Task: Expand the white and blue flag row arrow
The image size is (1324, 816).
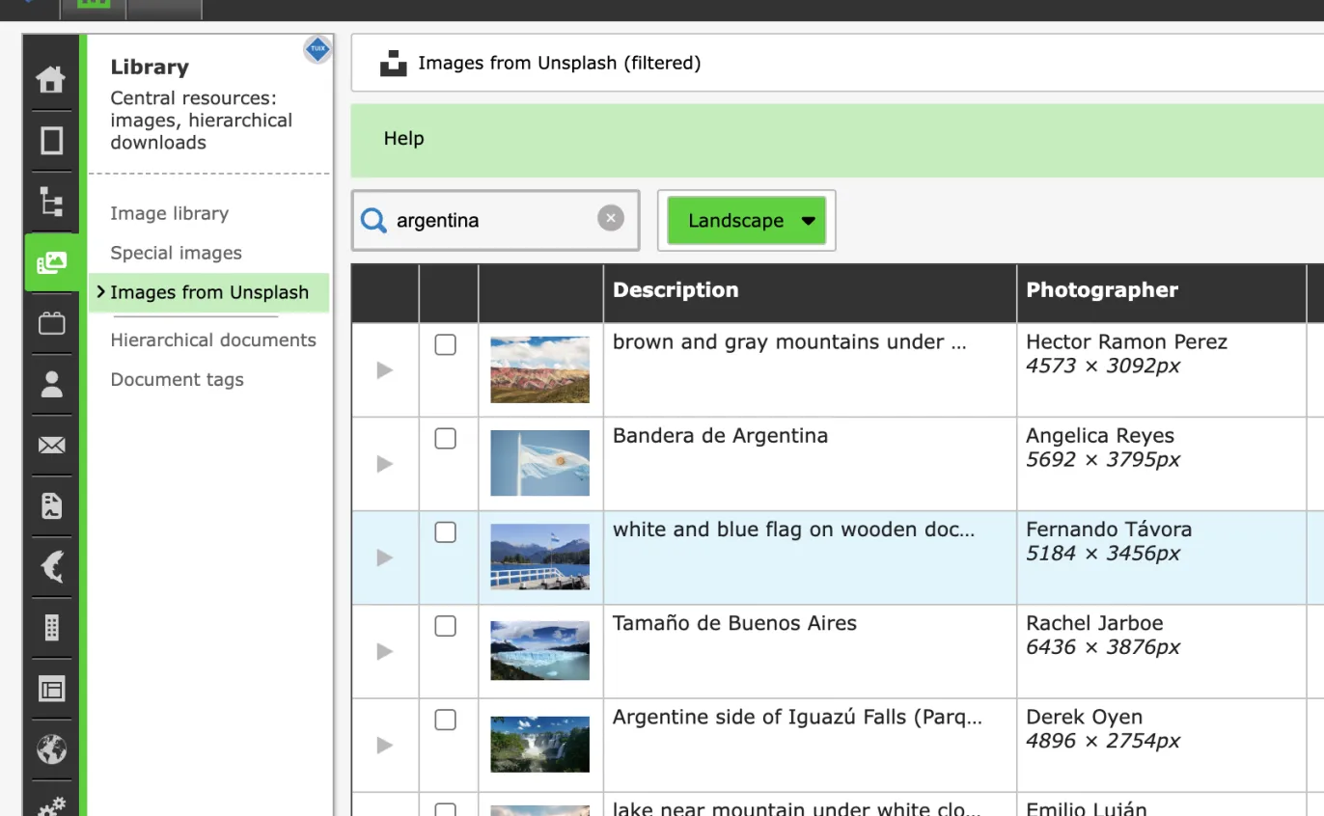Action: click(x=385, y=558)
